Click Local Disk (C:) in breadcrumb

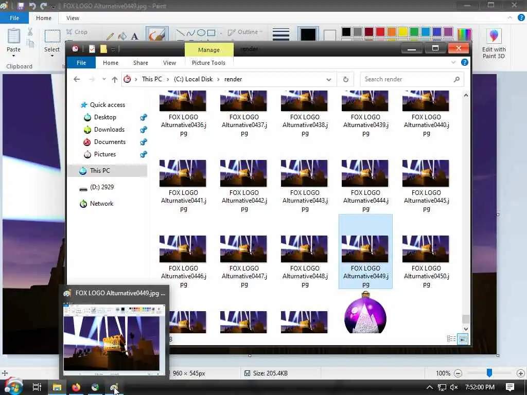[x=194, y=79]
